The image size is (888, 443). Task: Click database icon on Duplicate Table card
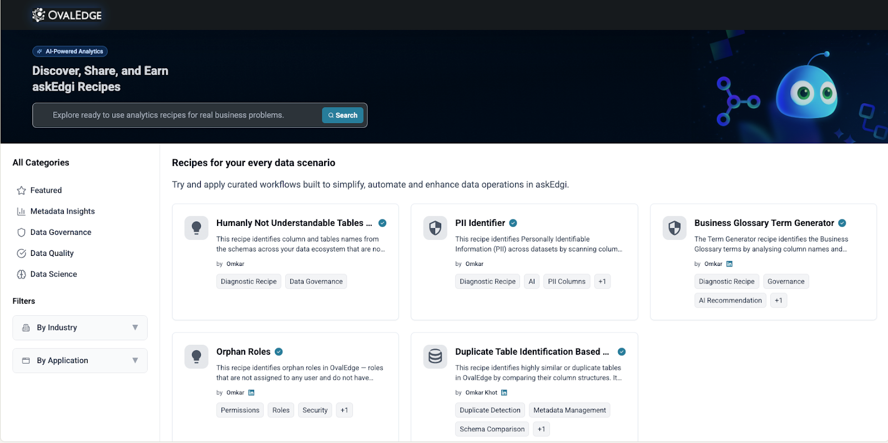coord(435,356)
